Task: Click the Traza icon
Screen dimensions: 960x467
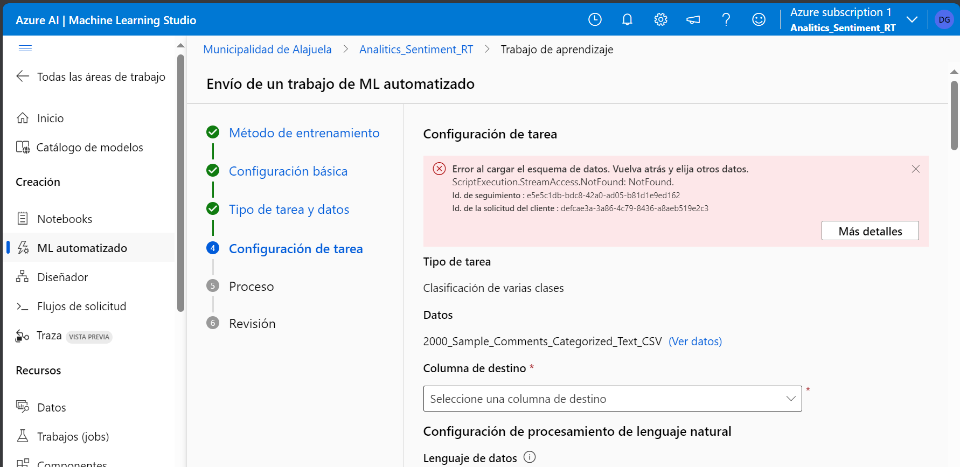Action: [x=23, y=336]
